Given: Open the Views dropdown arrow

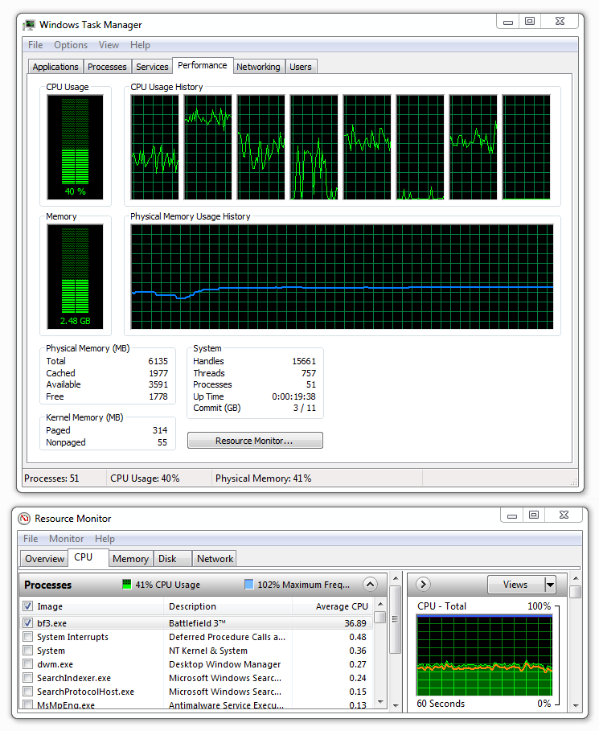Looking at the screenshot, I should click(x=550, y=585).
